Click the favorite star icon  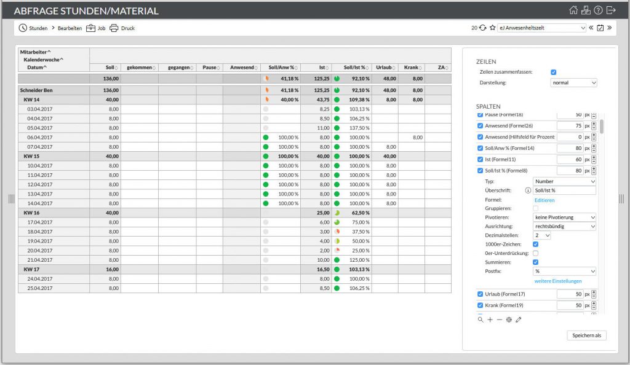tap(493, 28)
